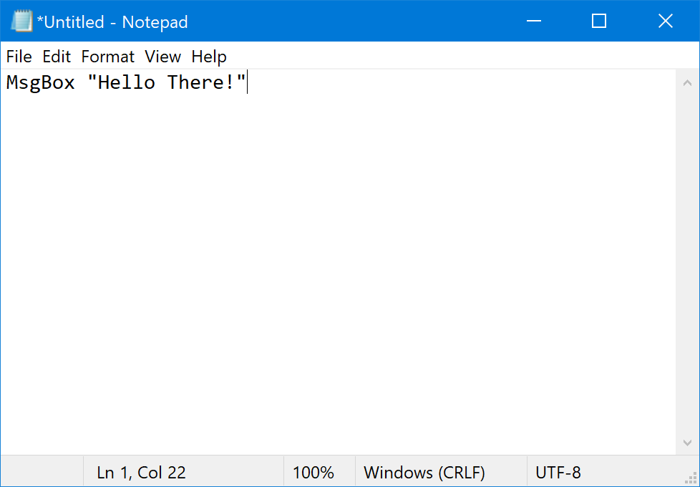Image resolution: width=700 pixels, height=487 pixels.
Task: Click the Windows (CRLF) line ending indicator
Action: (x=424, y=473)
